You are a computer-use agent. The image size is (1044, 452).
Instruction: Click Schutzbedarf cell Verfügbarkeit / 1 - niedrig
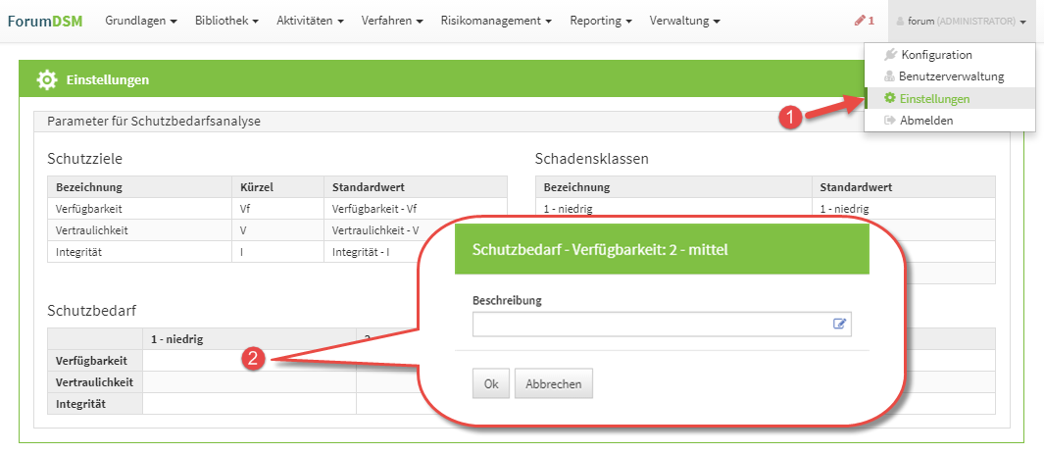pos(250,360)
